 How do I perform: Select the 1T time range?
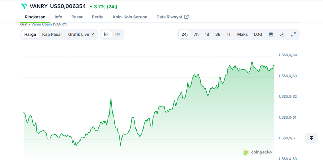tap(229, 34)
